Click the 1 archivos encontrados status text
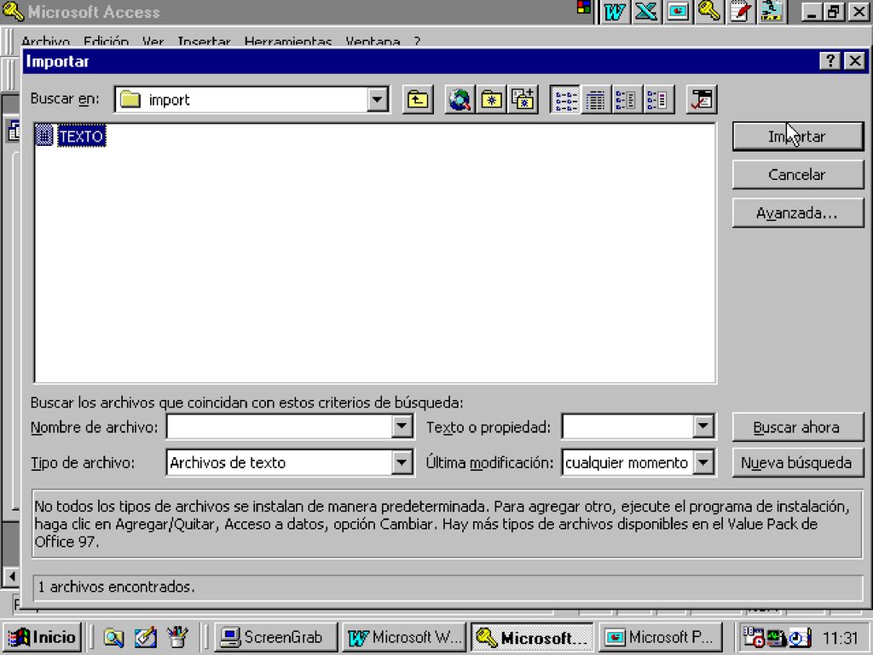Viewport: 873px width, 655px height. pyautogui.click(x=116, y=587)
